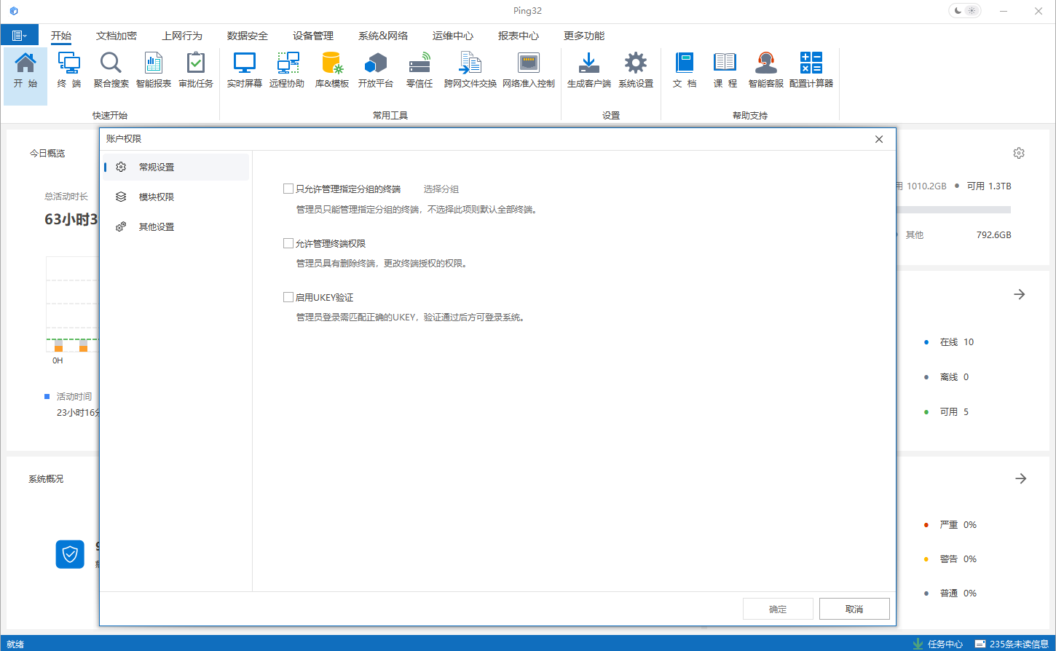The width and height of the screenshot is (1056, 651).
Task: Open the 运维中心 ribbon tab
Action: coord(452,35)
